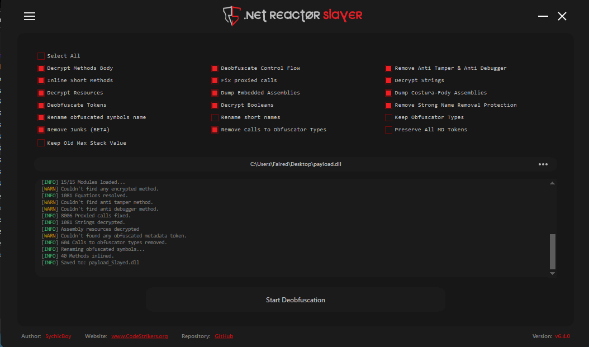Open the hamburger navigation menu
This screenshot has height=347, width=589.
29,16
